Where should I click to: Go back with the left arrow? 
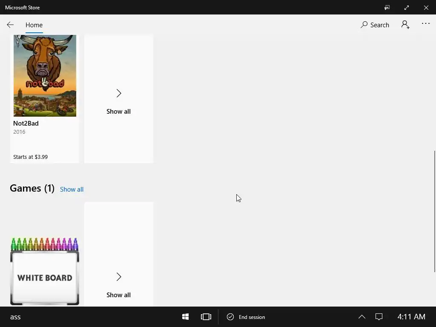pos(10,25)
